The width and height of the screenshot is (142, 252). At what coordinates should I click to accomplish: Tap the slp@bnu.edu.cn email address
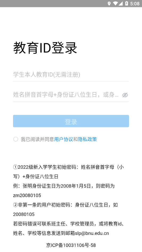coord(92,233)
